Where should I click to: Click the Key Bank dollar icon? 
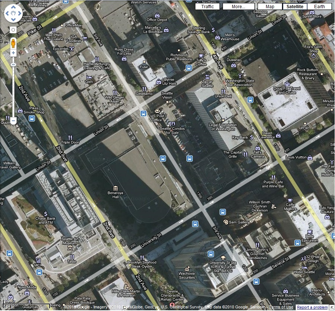tap(252, 137)
